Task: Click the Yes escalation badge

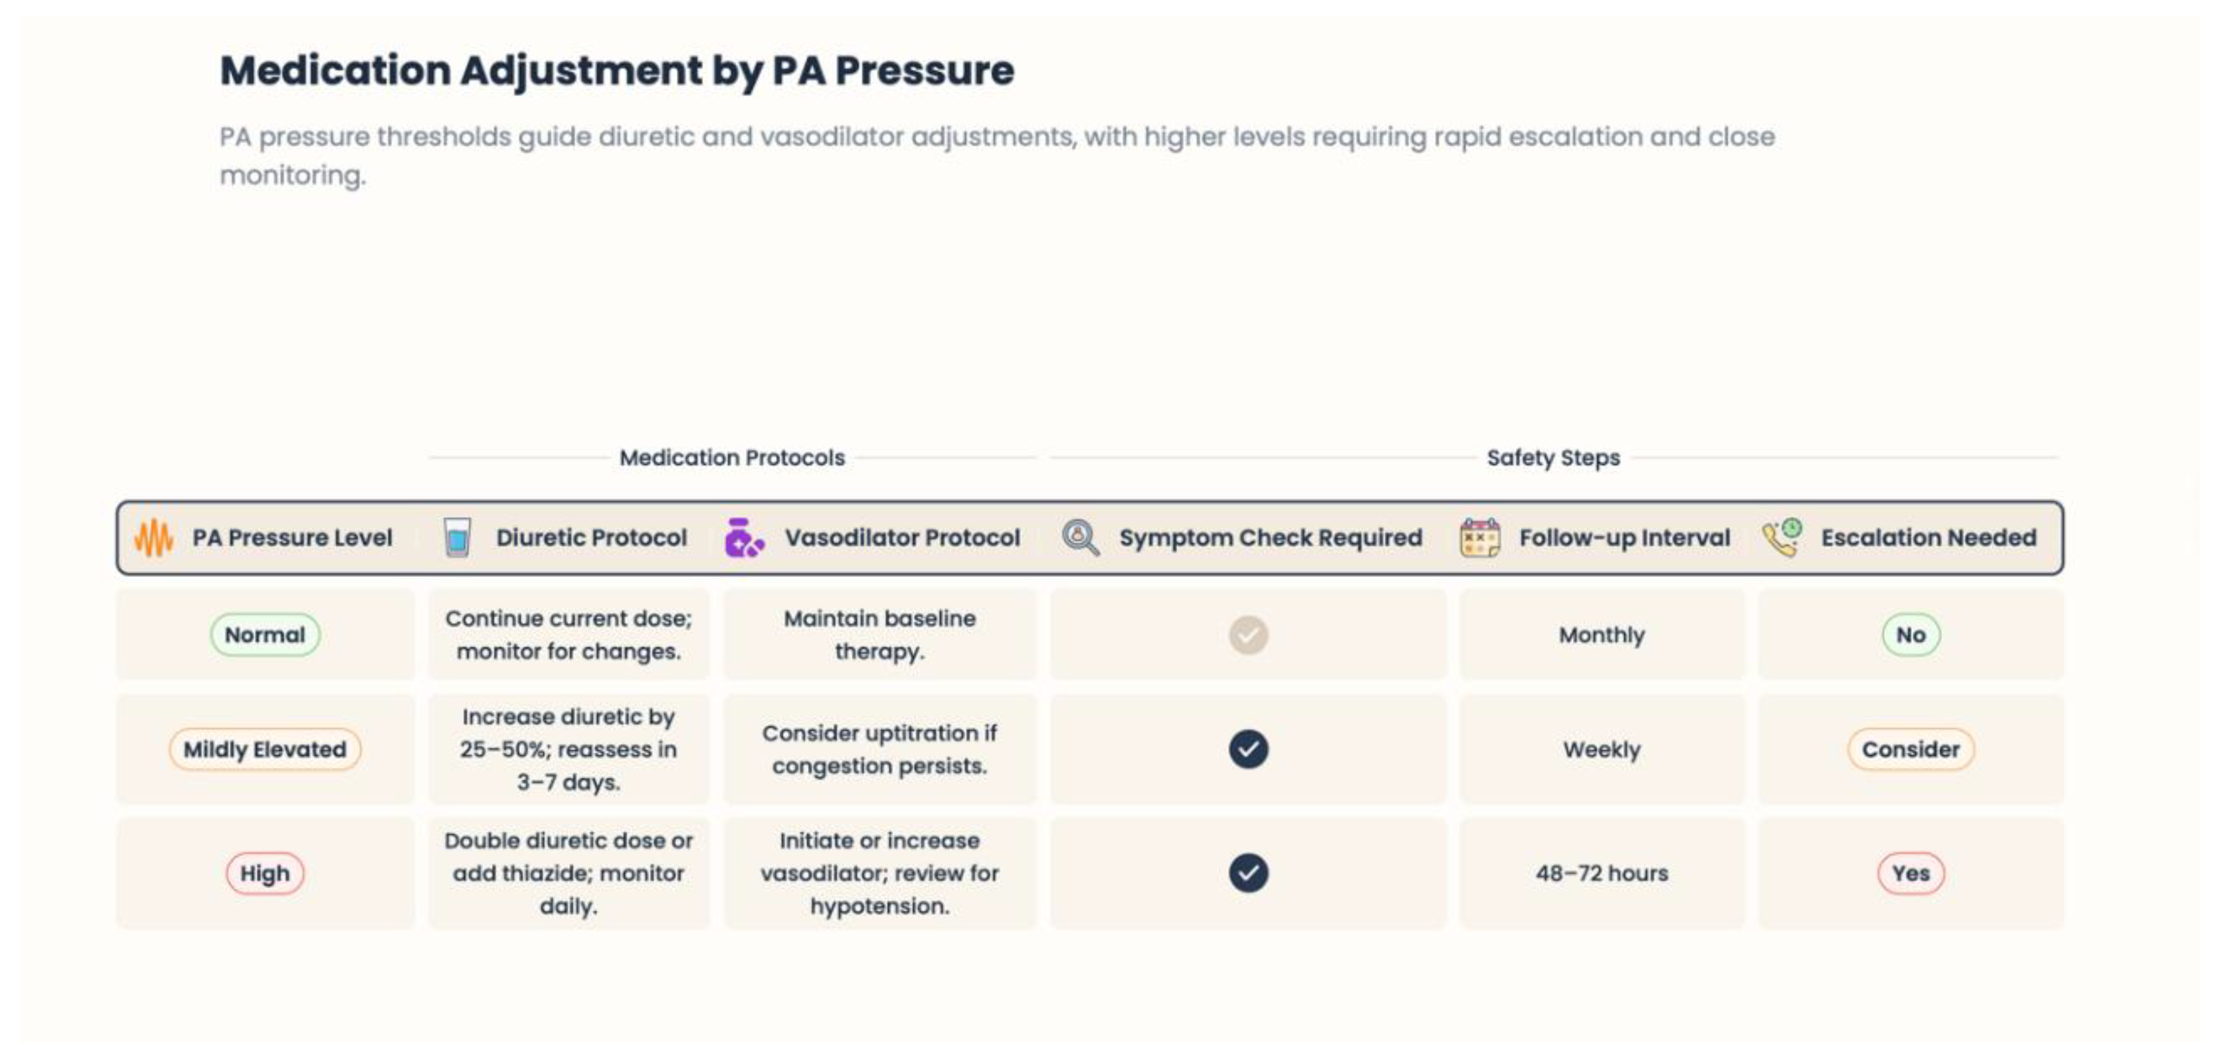Action: [1911, 873]
